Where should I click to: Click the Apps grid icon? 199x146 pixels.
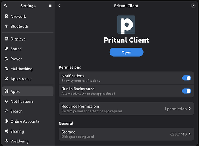pos(7,91)
